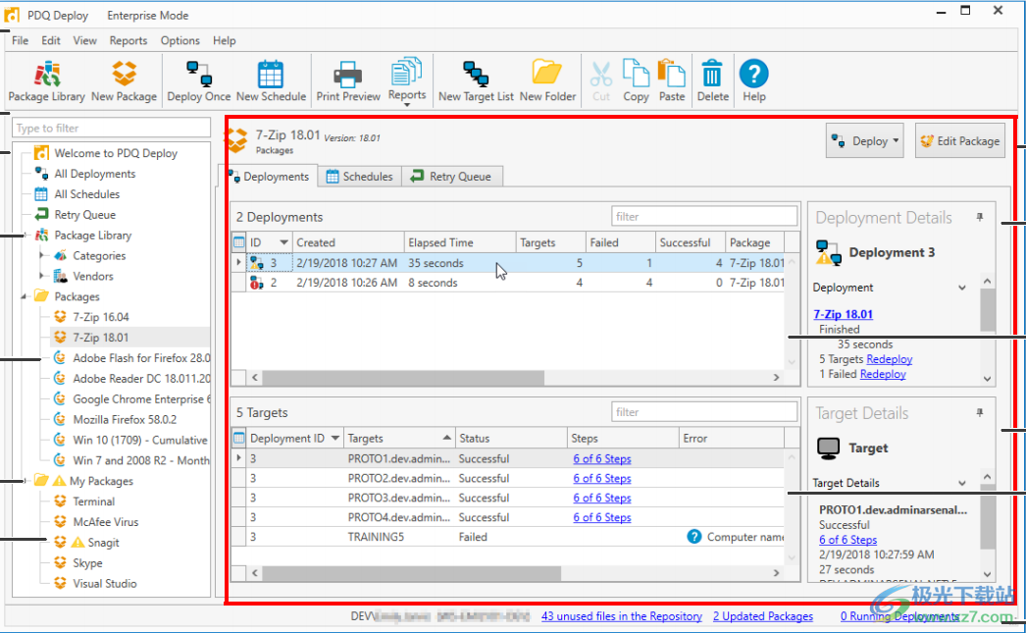Click the Delete trash can icon
Viewport: 1026px width, 633px height.
[x=712, y=81]
